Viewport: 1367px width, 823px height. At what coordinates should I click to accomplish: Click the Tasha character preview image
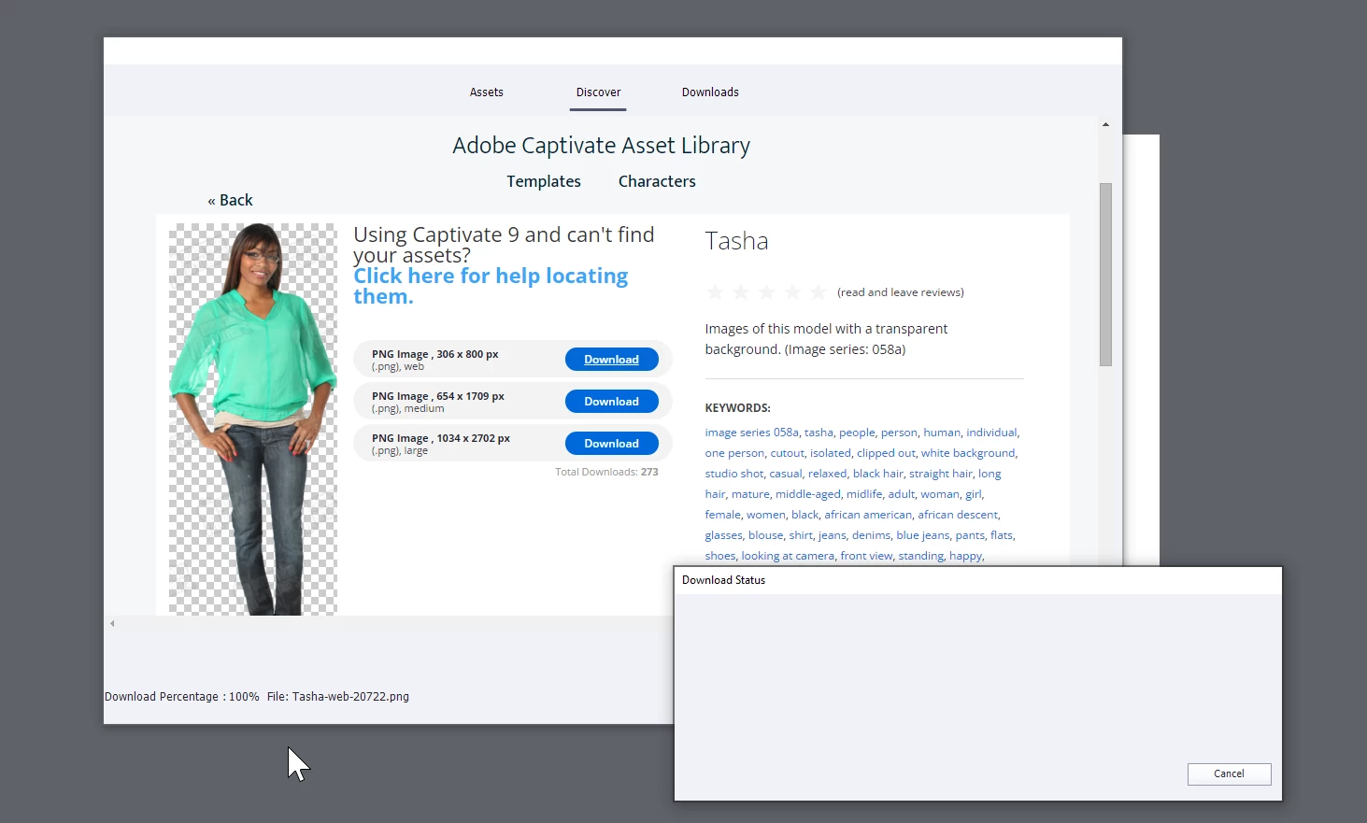point(253,419)
